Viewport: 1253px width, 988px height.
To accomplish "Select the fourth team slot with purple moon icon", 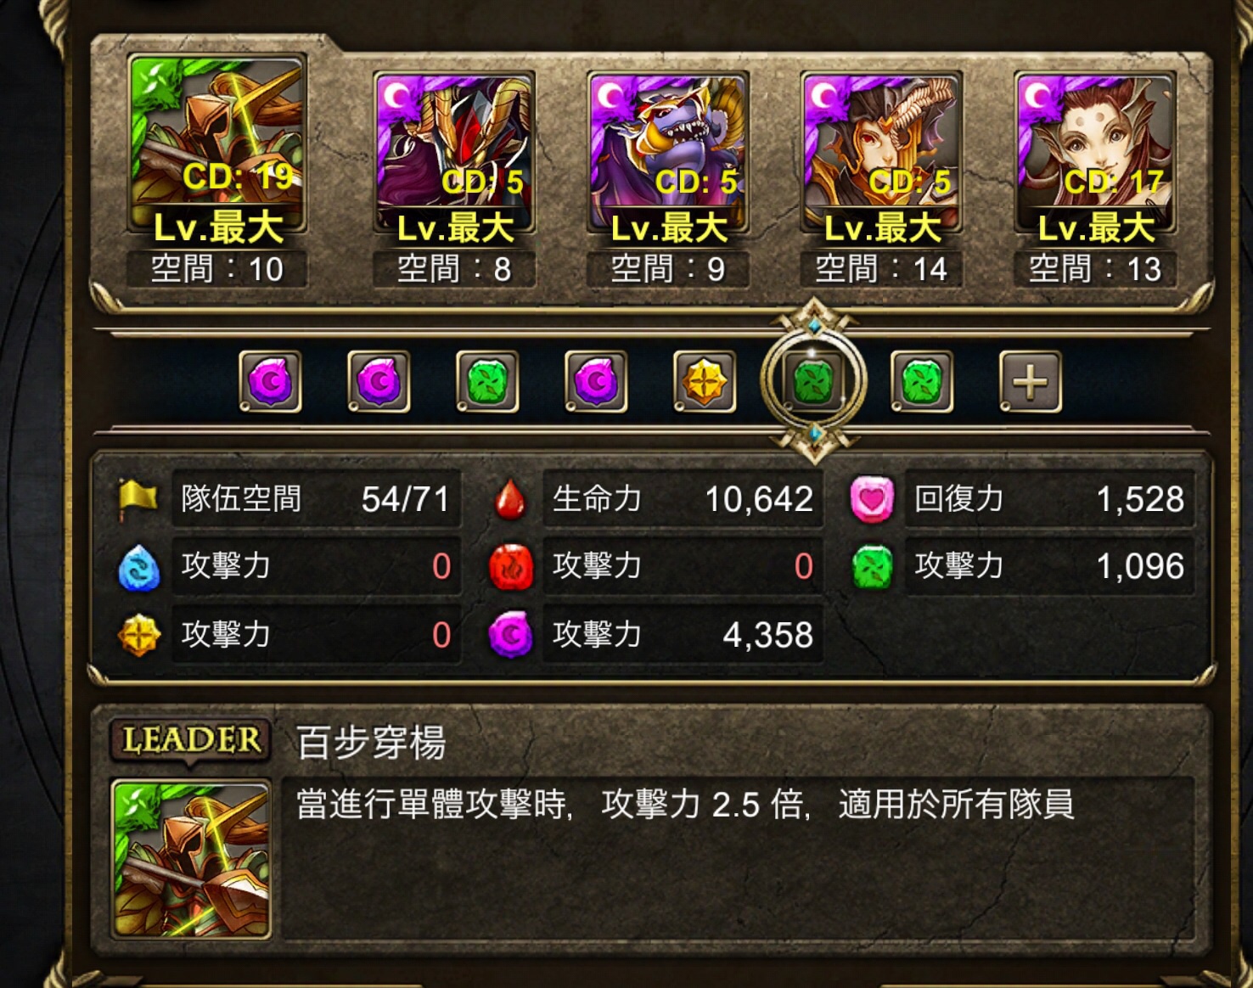I will [x=597, y=381].
